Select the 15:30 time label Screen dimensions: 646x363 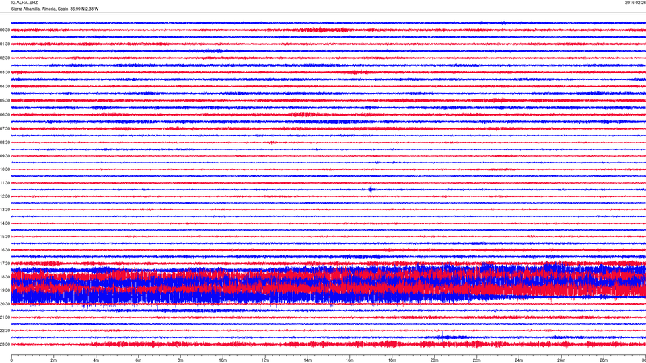[x=5, y=237]
